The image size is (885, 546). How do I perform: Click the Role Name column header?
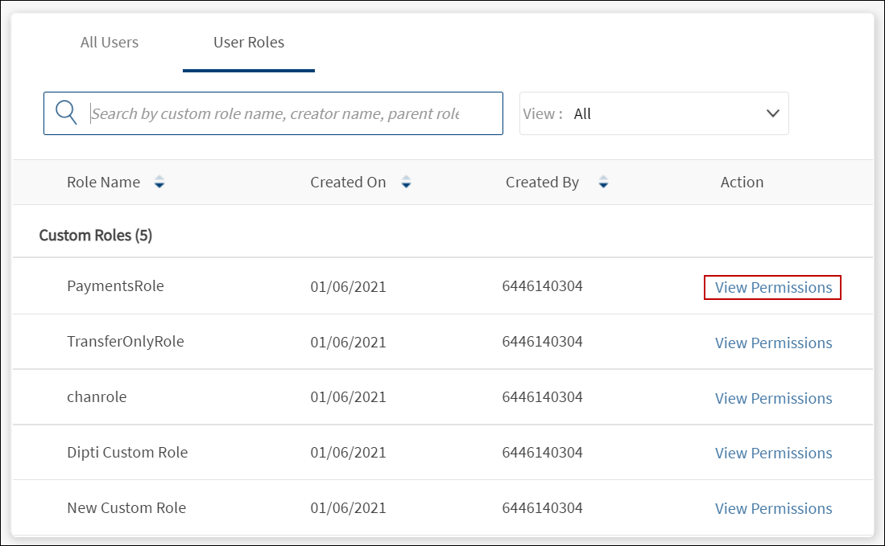(x=103, y=183)
